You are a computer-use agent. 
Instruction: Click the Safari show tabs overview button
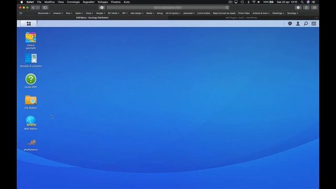[x=314, y=7]
